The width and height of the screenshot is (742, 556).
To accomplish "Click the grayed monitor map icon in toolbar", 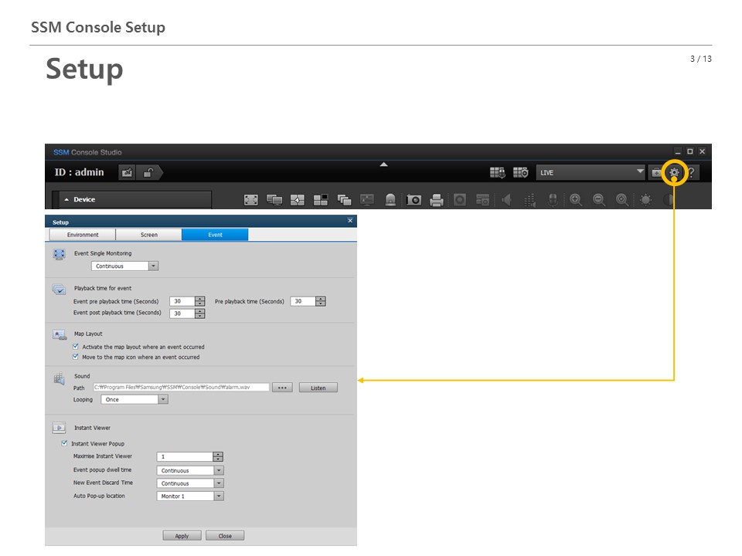I will 367,200.
